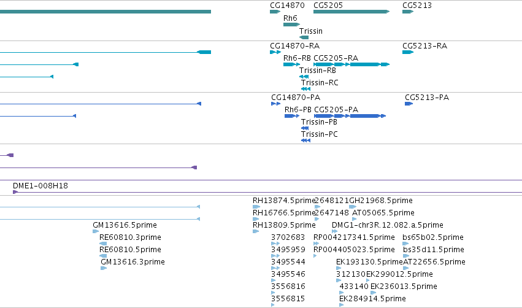Select the GM13616.5prime EST label
Viewport: 522px width, 308px height.
[x=125, y=225]
